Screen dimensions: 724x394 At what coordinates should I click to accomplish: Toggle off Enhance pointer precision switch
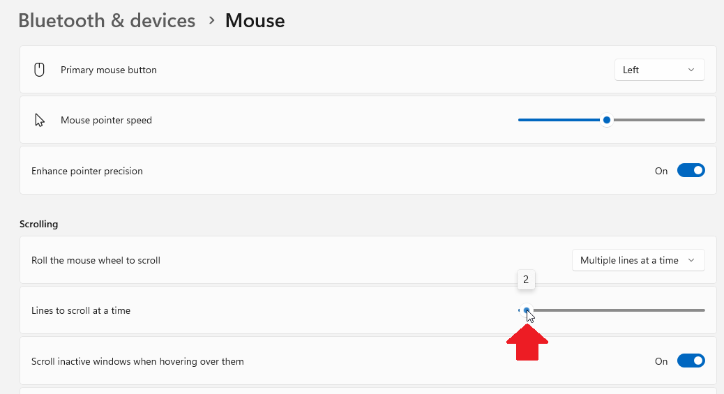691,170
